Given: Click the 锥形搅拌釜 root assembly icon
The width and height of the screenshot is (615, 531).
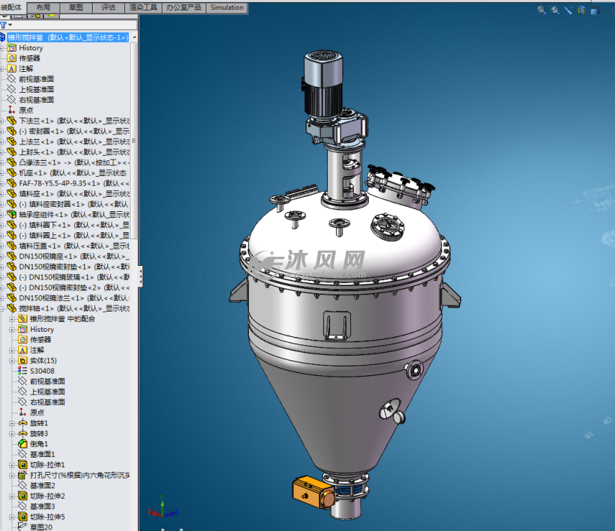Looking at the screenshot, I should [x=3, y=37].
